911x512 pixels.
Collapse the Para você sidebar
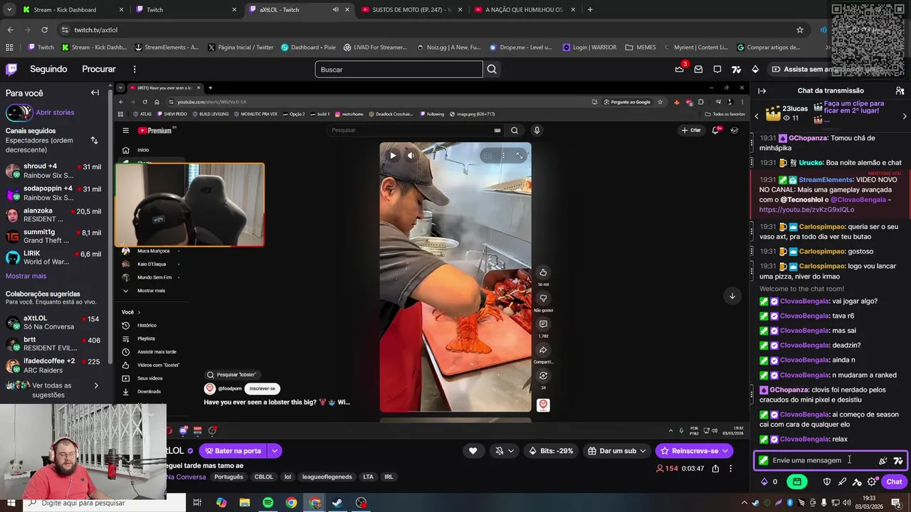coord(95,92)
